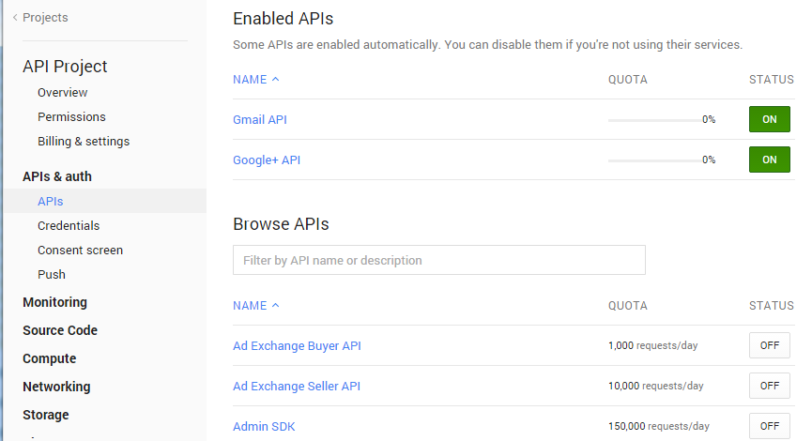The image size is (812, 441).
Task: Go to Billing & settings page
Action: click(84, 142)
